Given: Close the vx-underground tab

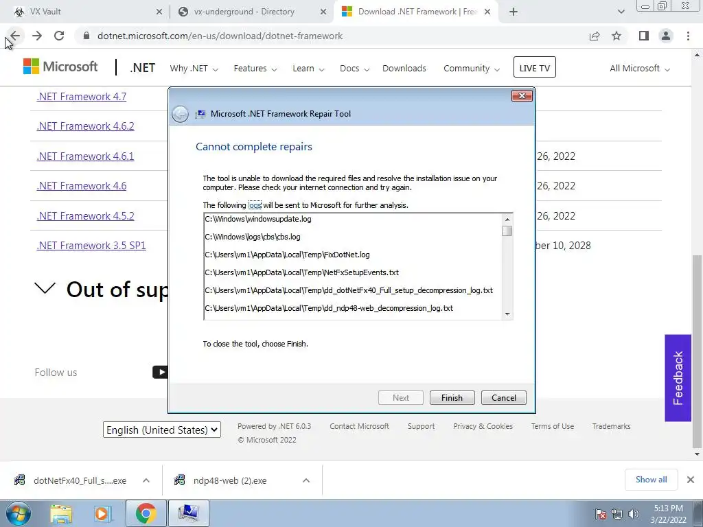Looking at the screenshot, I should pos(323,12).
